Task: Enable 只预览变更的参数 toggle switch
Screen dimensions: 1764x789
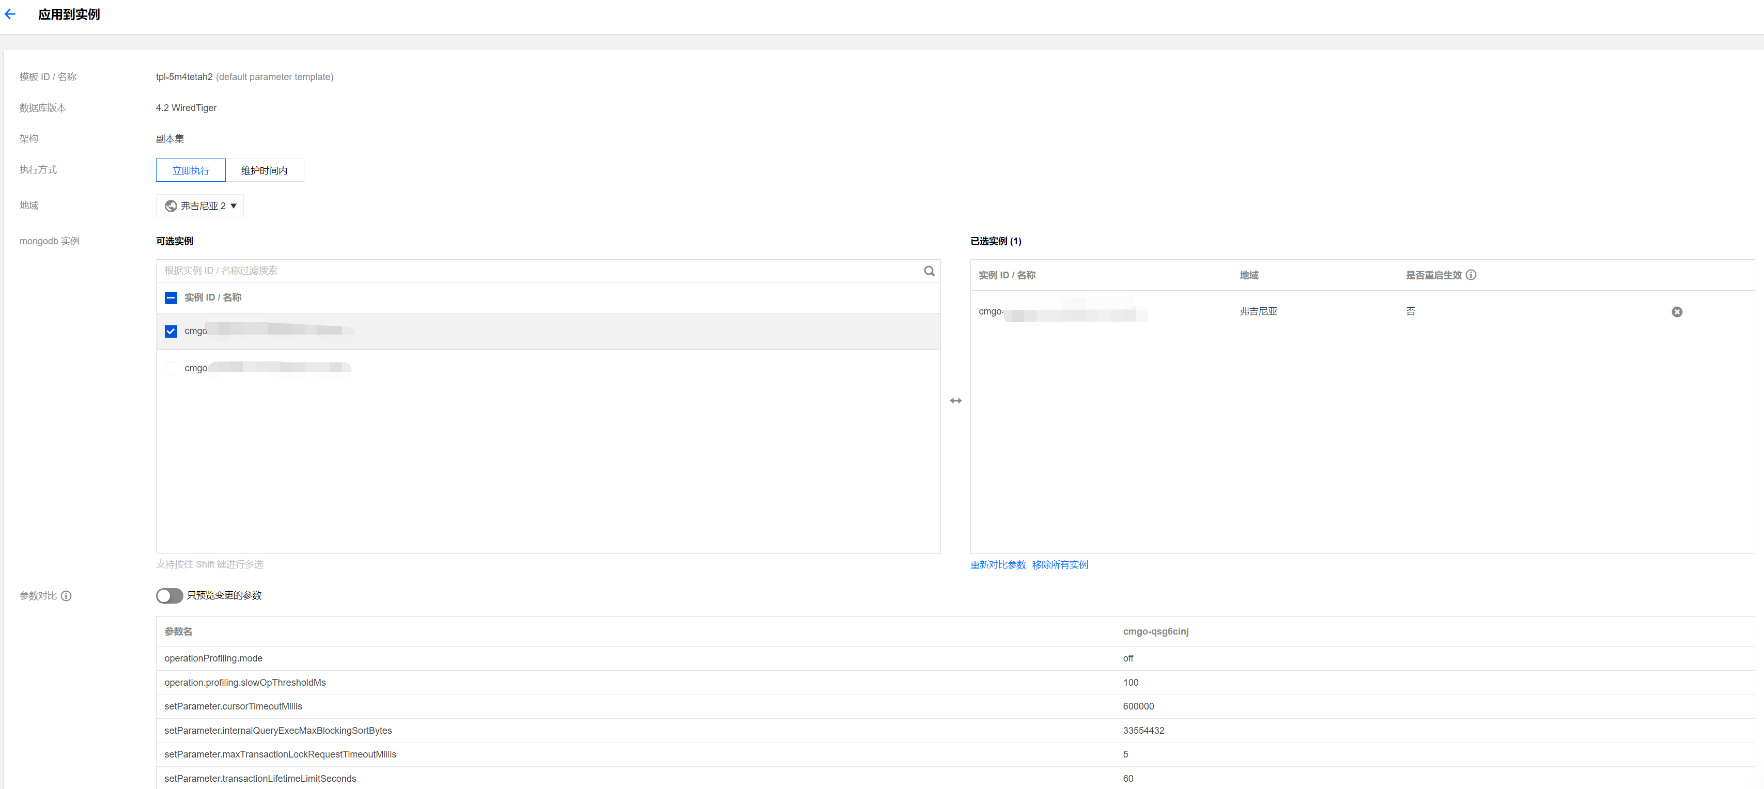Action: click(x=169, y=596)
